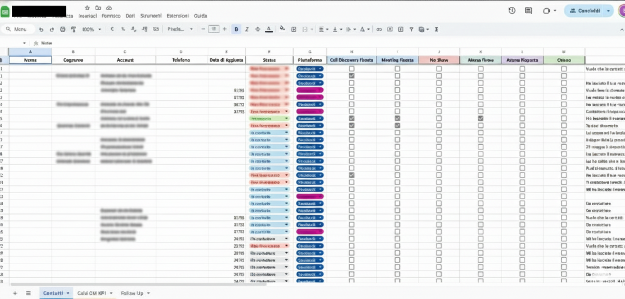Click the print icon in the toolbar
The image size is (625, 299).
point(63,29)
